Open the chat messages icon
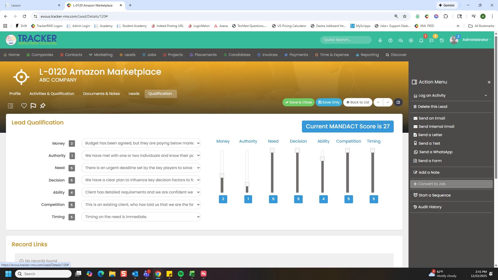The width and height of the screenshot is (498, 280). 400,40
